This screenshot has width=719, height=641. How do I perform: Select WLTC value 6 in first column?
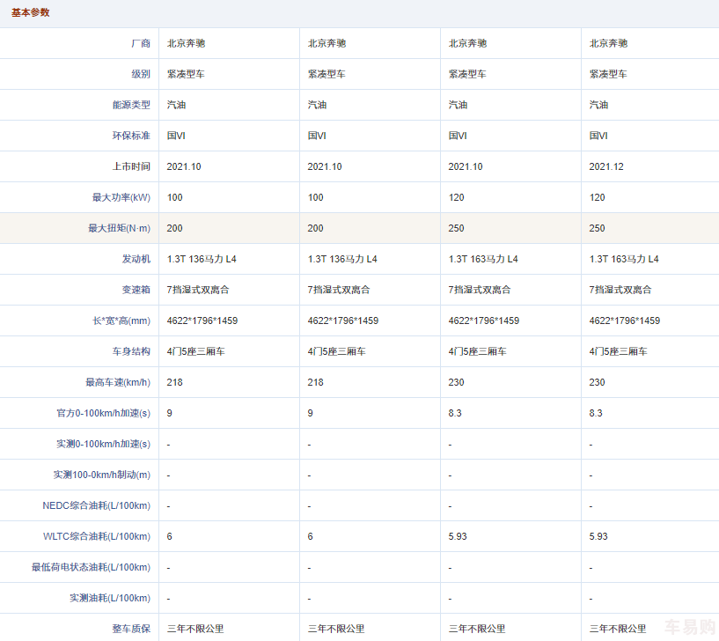[x=170, y=536]
